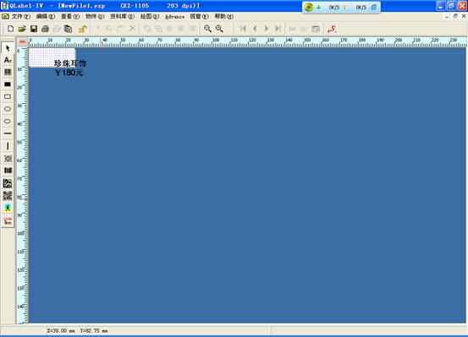Select the barcode tool
468x337 pixels.
(x=8, y=72)
